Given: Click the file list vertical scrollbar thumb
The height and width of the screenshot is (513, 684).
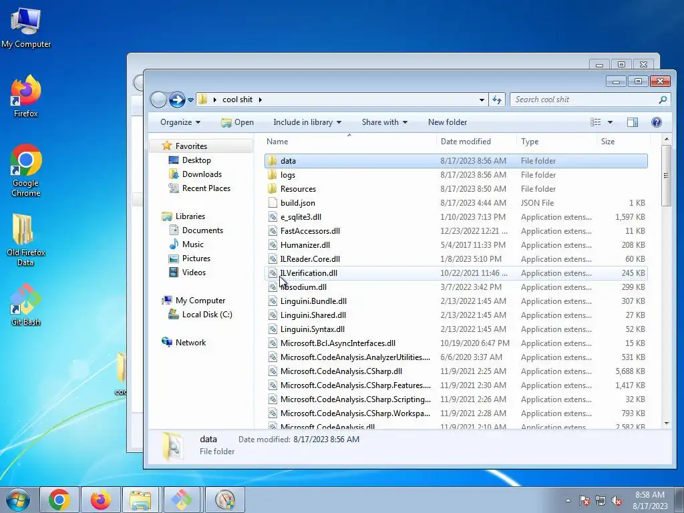Looking at the screenshot, I should click(x=666, y=176).
